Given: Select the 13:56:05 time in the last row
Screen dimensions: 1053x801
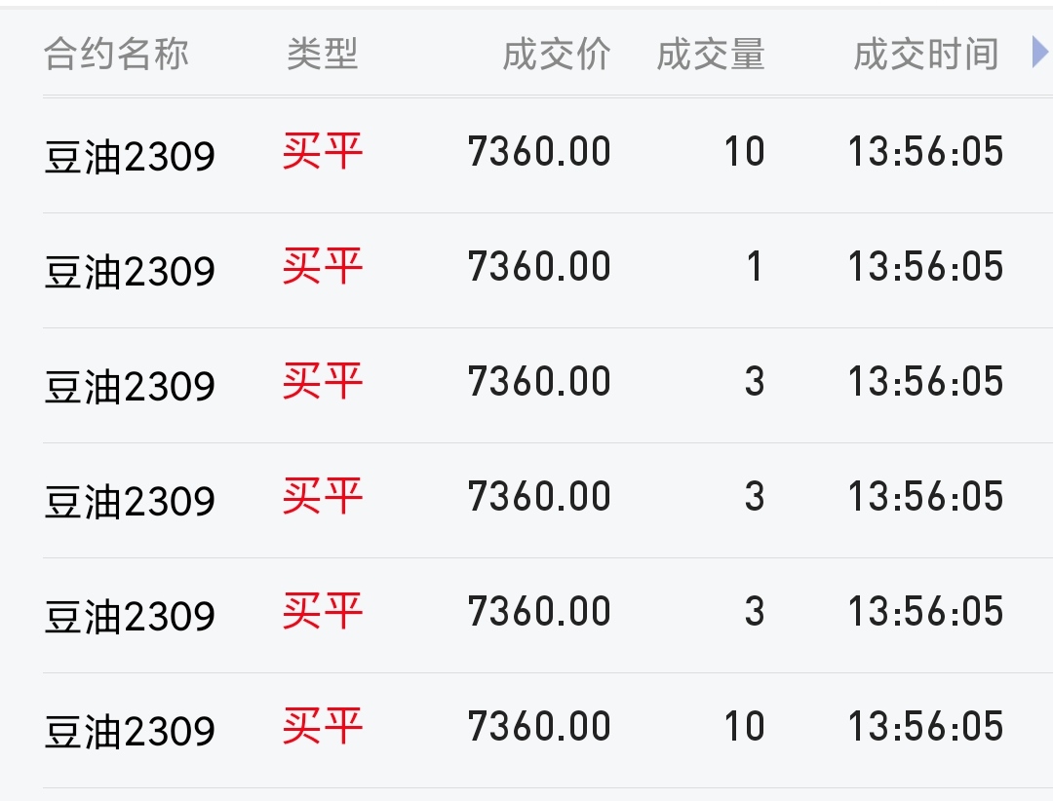Looking at the screenshot, I should point(925,726).
